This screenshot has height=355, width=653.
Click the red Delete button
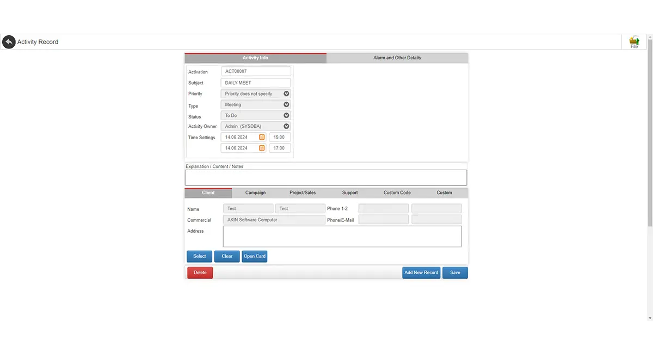click(200, 272)
